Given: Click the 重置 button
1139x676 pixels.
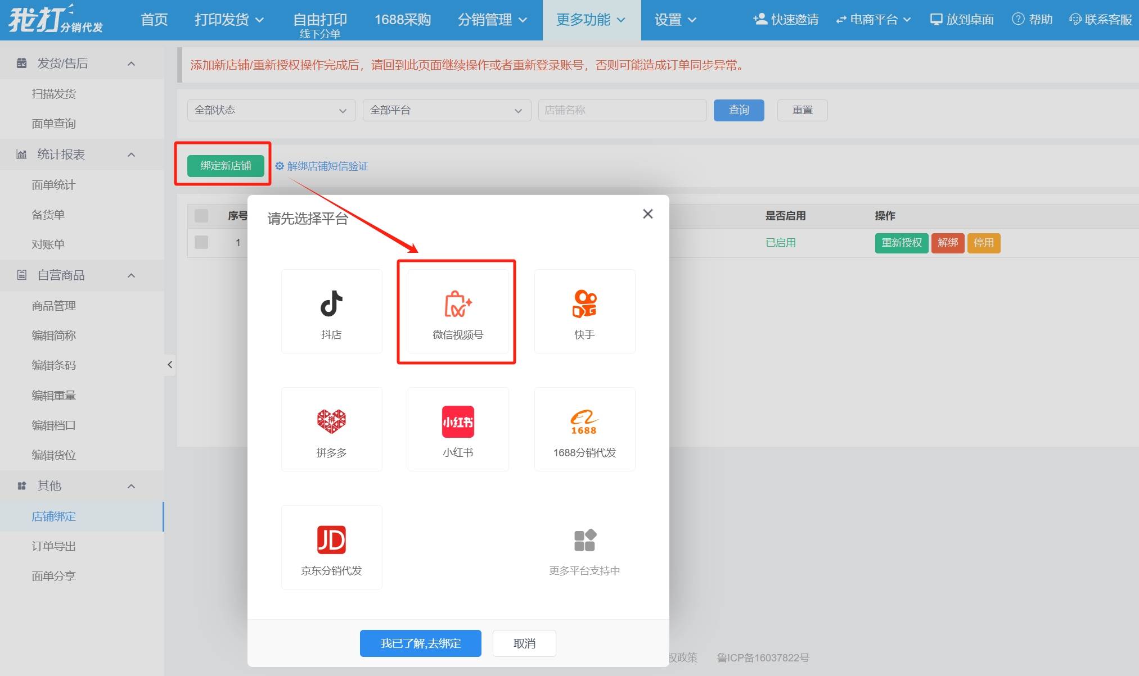Looking at the screenshot, I should tap(803, 110).
